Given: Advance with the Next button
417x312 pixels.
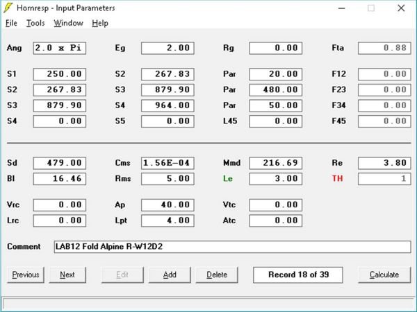Looking at the screenshot, I should click(x=67, y=275).
